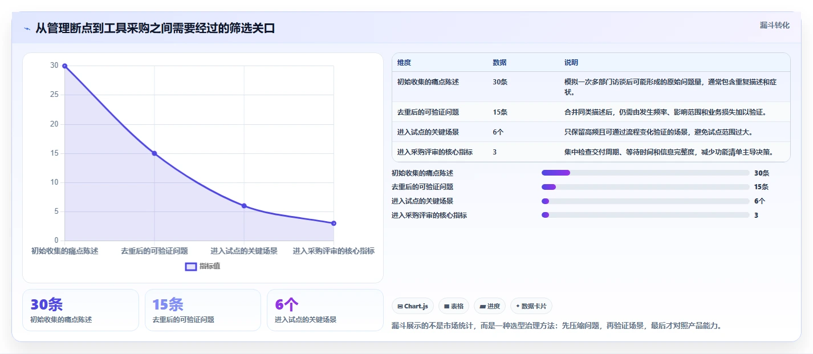The image size is (813, 354).
Task: Click the table value 30条
Action: (500, 82)
